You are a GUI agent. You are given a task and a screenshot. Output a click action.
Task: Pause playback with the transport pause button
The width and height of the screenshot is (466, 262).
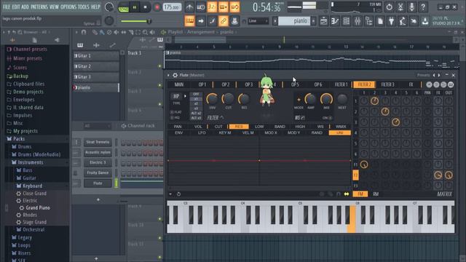[134, 7]
